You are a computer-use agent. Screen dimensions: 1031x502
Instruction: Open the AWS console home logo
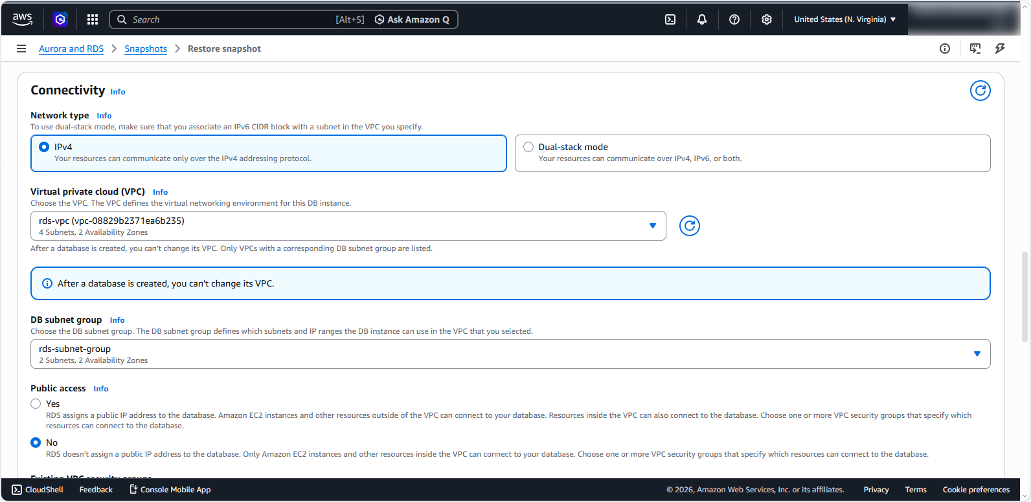(x=22, y=19)
